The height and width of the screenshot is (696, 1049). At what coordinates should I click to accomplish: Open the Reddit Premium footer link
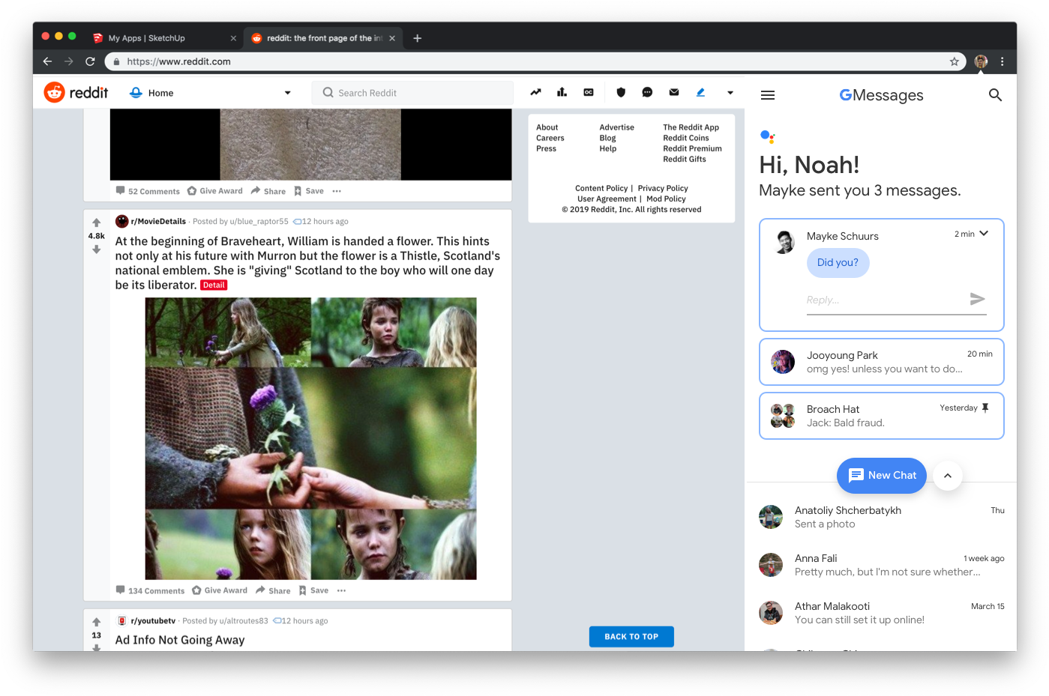[x=692, y=148]
